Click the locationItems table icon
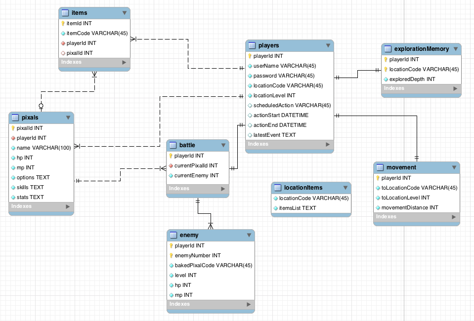 click(277, 188)
